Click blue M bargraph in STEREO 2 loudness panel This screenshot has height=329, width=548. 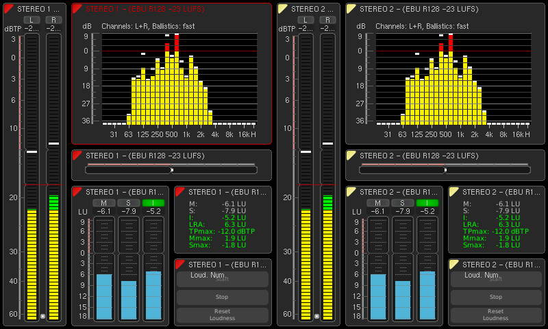[x=378, y=297]
